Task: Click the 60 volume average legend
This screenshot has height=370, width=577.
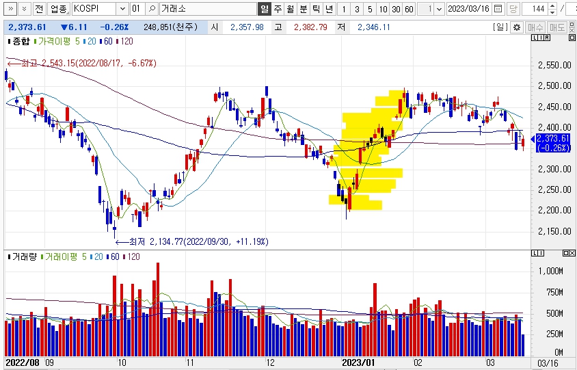Action: coord(113,256)
